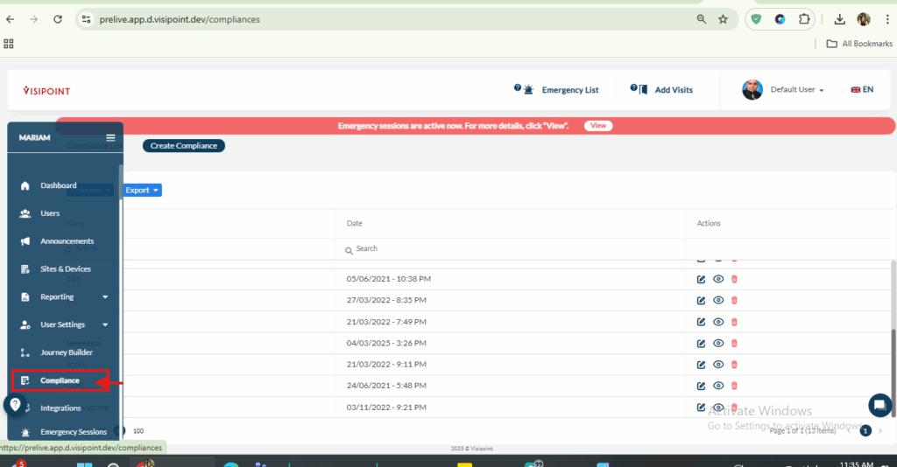Toggle view eye for 21/03/2022 9:11 PM row
Viewport: 897px width, 467px height.
pyautogui.click(x=717, y=365)
